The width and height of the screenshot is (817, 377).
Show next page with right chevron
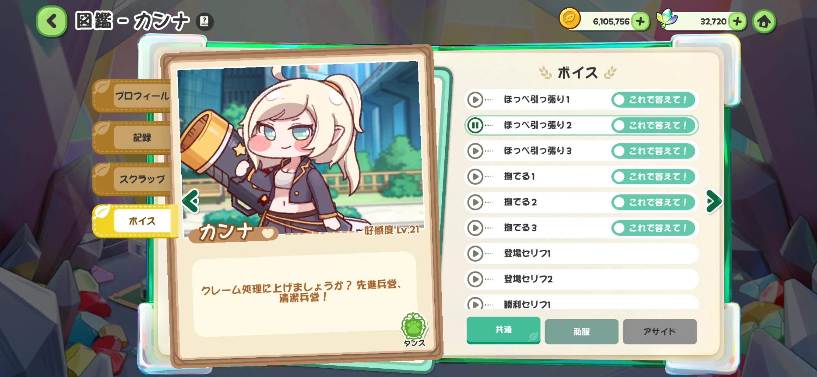pyautogui.click(x=713, y=201)
